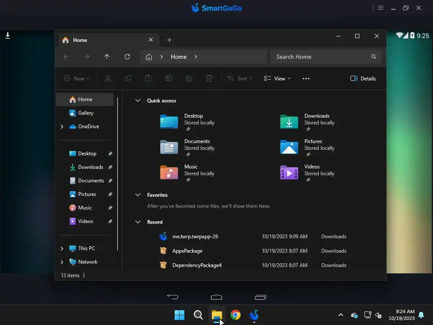Open the New dropdown menu
The width and height of the screenshot is (433, 325).
[77, 78]
